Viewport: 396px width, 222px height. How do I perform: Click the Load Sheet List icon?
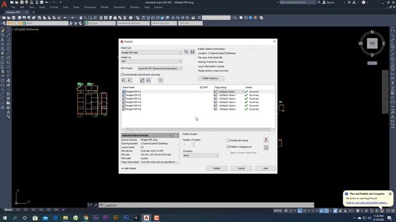click(x=186, y=52)
